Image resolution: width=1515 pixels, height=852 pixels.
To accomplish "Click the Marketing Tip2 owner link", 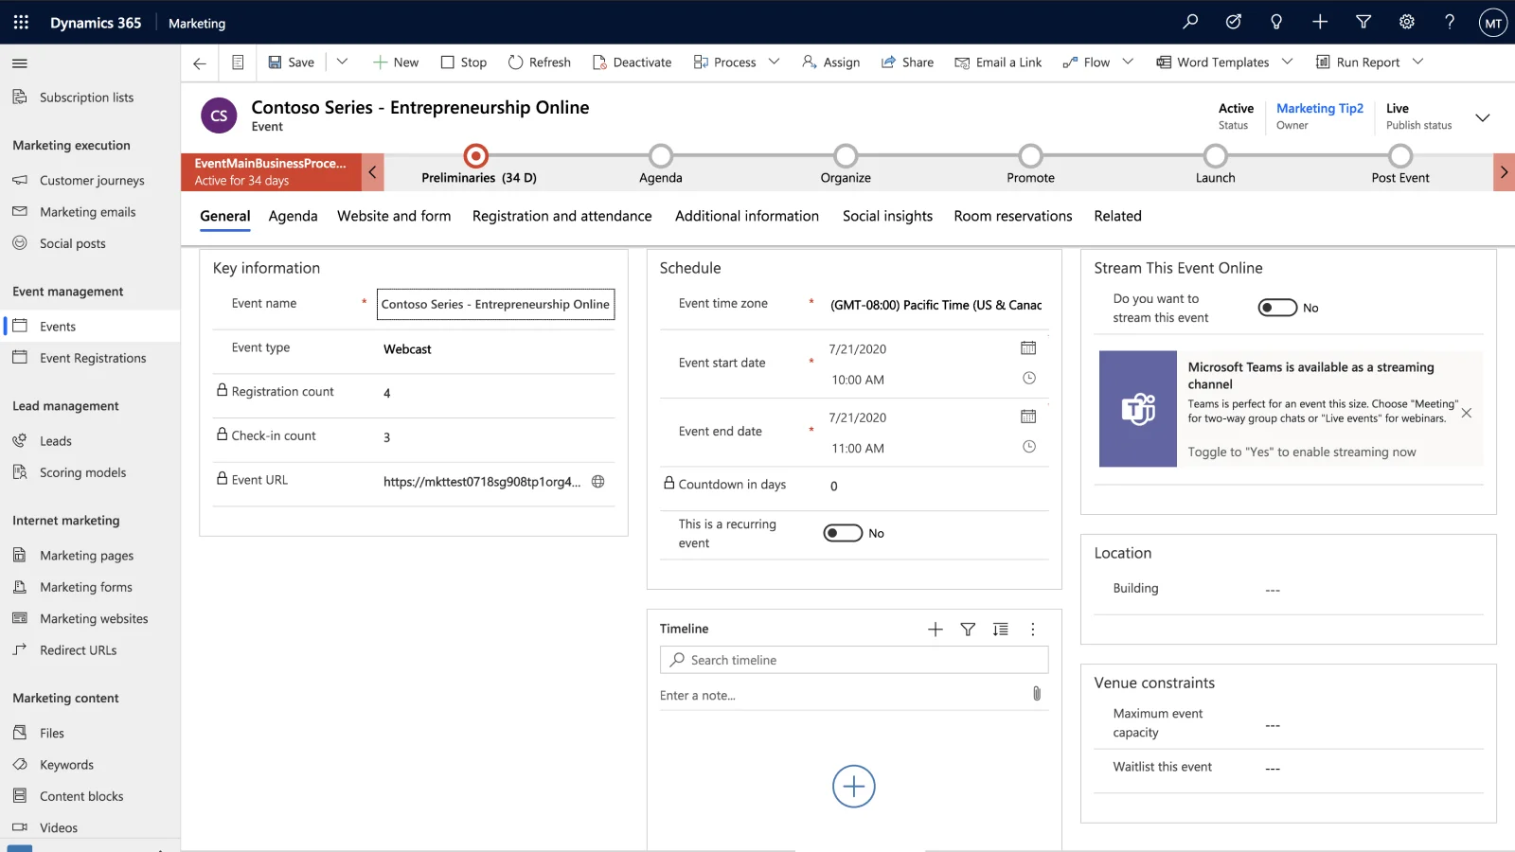I will pos(1319,108).
